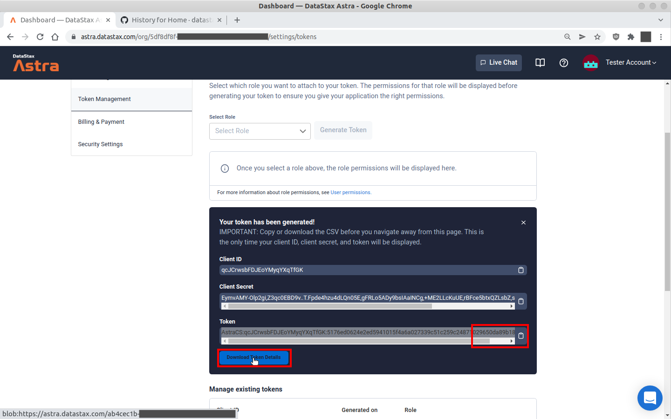Open the help question mark icon
Screen dimensions: 671x419
pyautogui.click(x=564, y=62)
